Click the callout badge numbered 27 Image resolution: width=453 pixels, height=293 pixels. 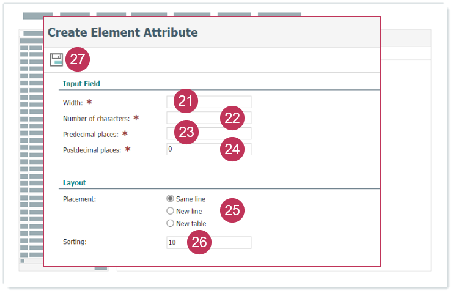tap(78, 59)
